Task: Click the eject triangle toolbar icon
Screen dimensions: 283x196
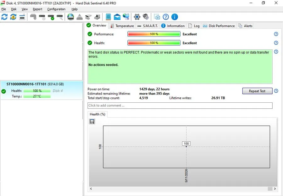Action: (x=80, y=17)
